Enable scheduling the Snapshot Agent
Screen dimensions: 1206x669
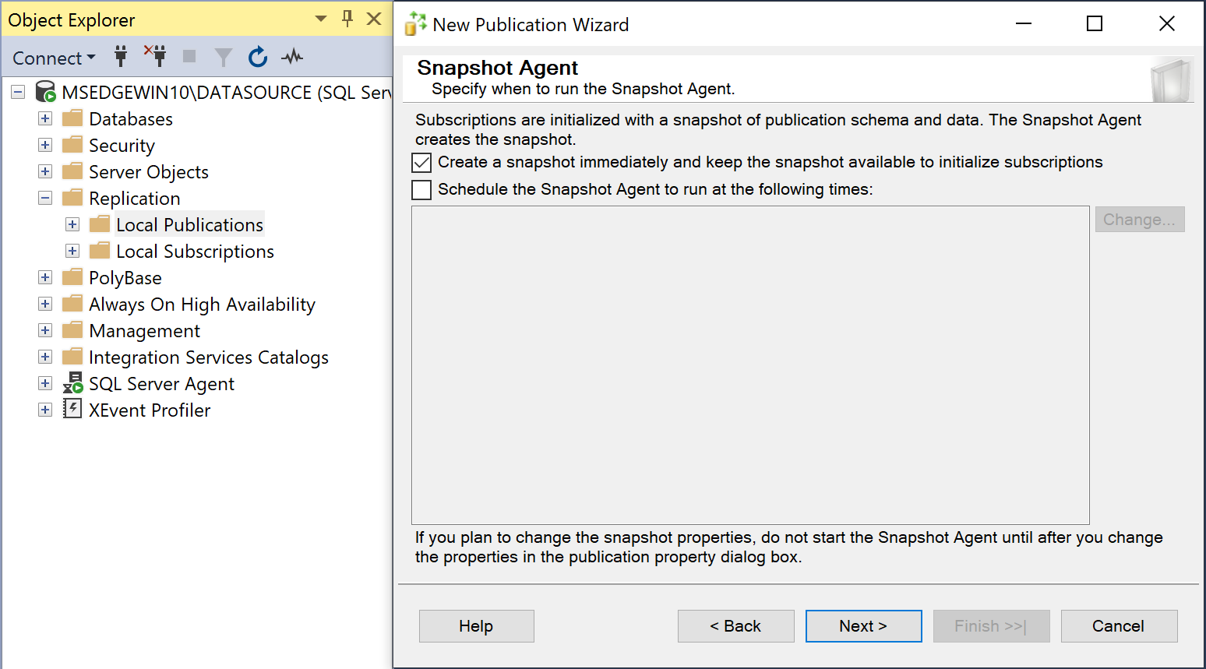click(x=421, y=189)
